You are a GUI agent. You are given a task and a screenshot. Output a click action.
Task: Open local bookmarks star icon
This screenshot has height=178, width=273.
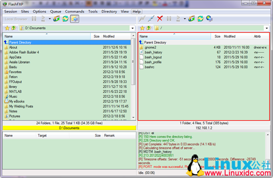click(x=7, y=28)
